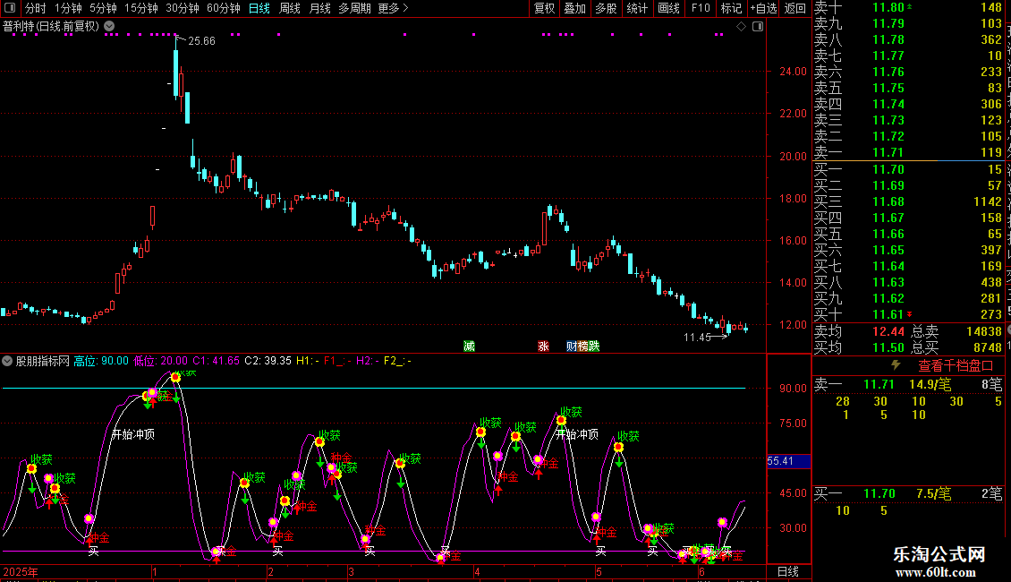Switch to 月线 monthly chart

click(x=319, y=8)
